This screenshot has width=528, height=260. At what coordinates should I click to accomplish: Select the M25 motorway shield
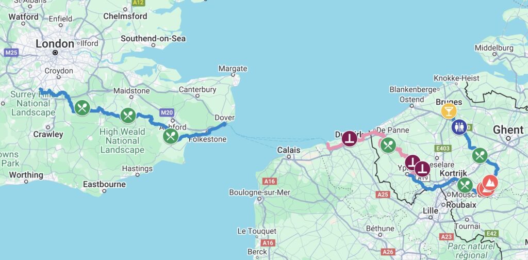(x=11, y=53)
